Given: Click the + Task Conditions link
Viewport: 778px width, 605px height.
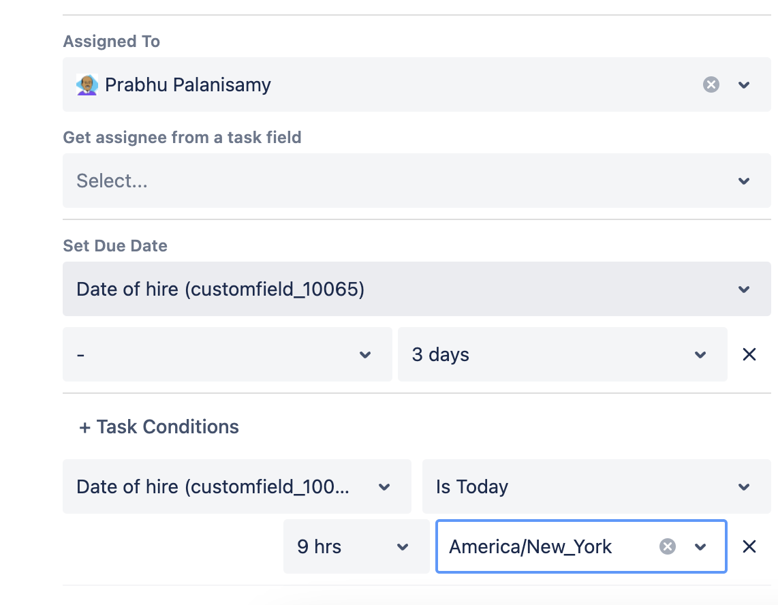Looking at the screenshot, I should click(158, 426).
